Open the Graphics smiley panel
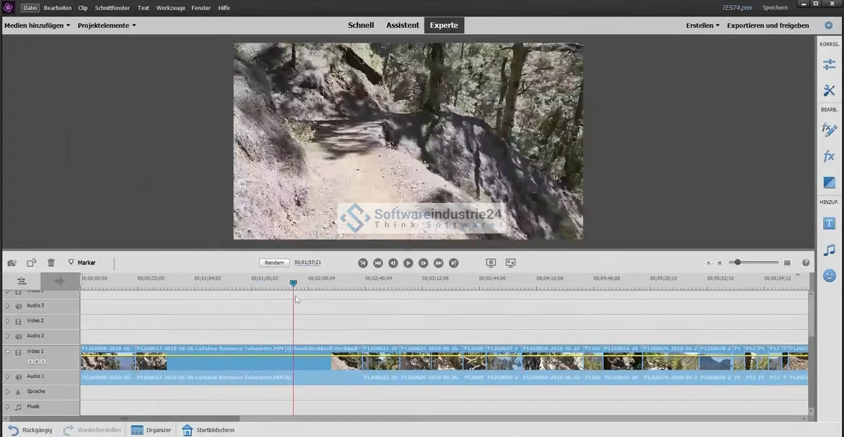 click(x=829, y=276)
